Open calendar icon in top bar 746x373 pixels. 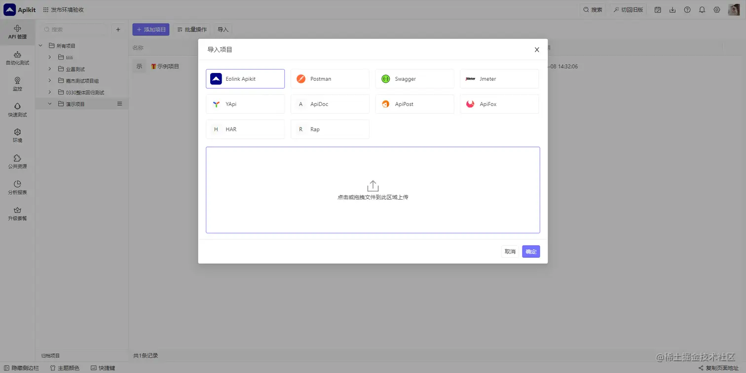coord(658,9)
